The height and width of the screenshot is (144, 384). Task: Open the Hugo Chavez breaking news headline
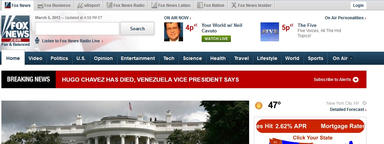pos(150,80)
